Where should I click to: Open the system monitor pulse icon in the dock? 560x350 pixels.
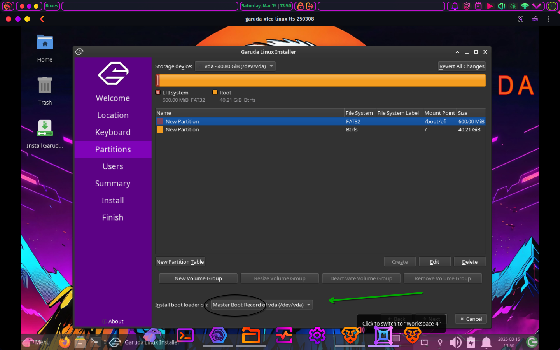point(284,336)
